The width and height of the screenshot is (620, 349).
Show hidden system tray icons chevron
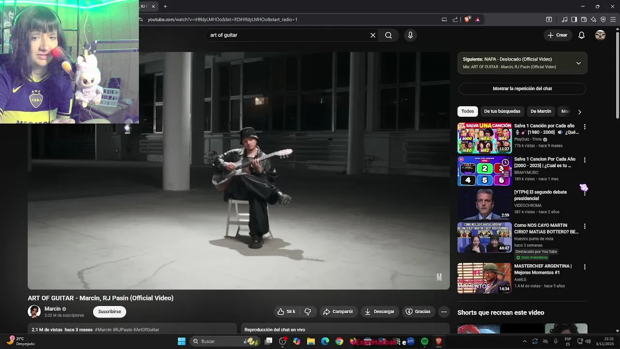click(524, 341)
